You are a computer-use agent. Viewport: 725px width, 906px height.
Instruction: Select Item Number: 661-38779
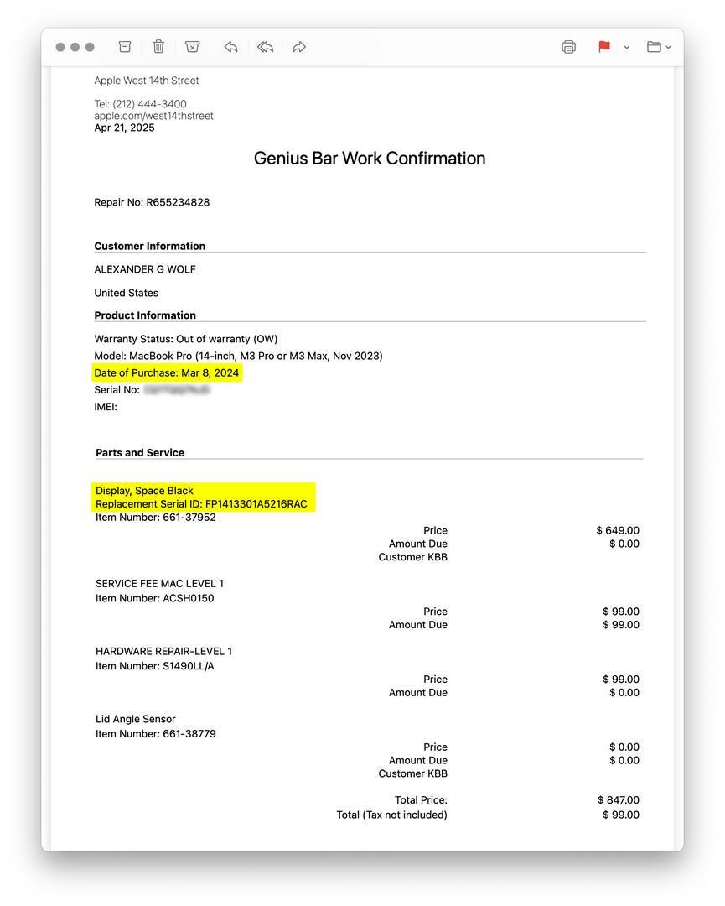coord(156,734)
